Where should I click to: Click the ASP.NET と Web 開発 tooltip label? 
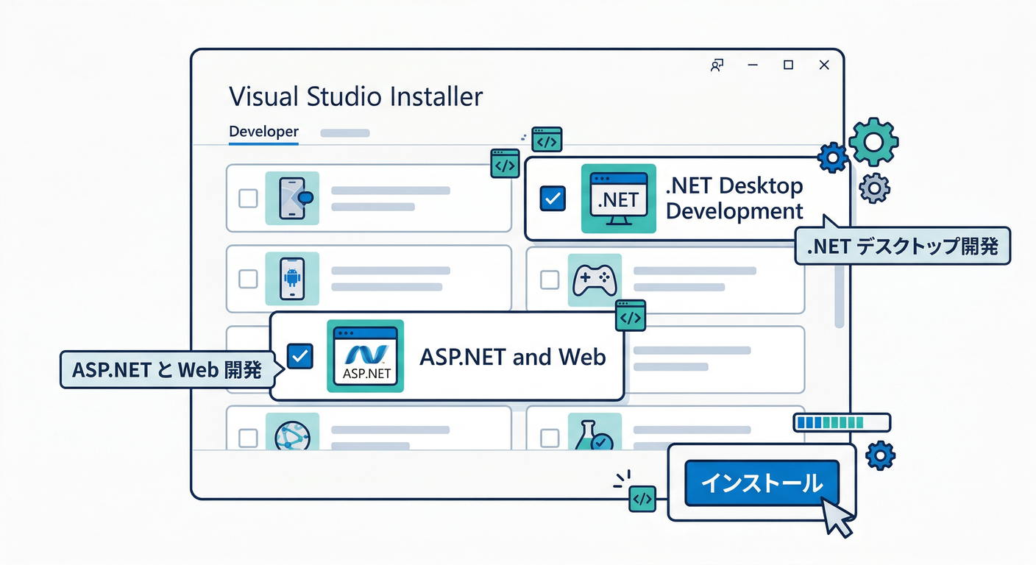click(x=167, y=369)
